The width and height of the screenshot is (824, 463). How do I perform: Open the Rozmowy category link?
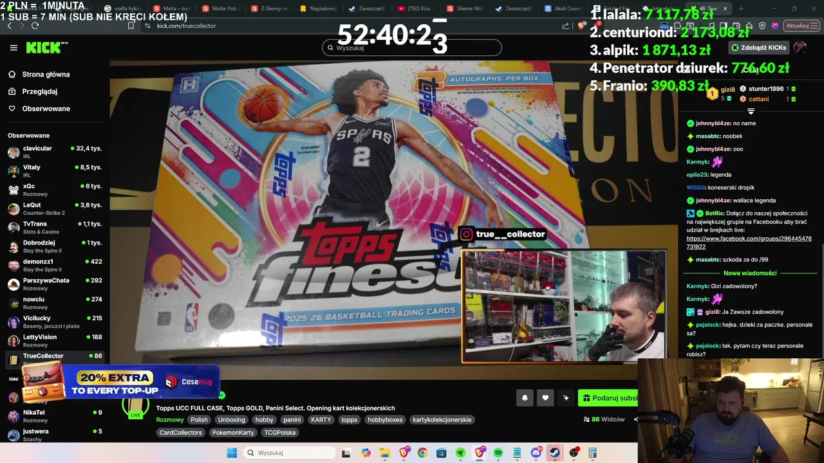(170, 420)
